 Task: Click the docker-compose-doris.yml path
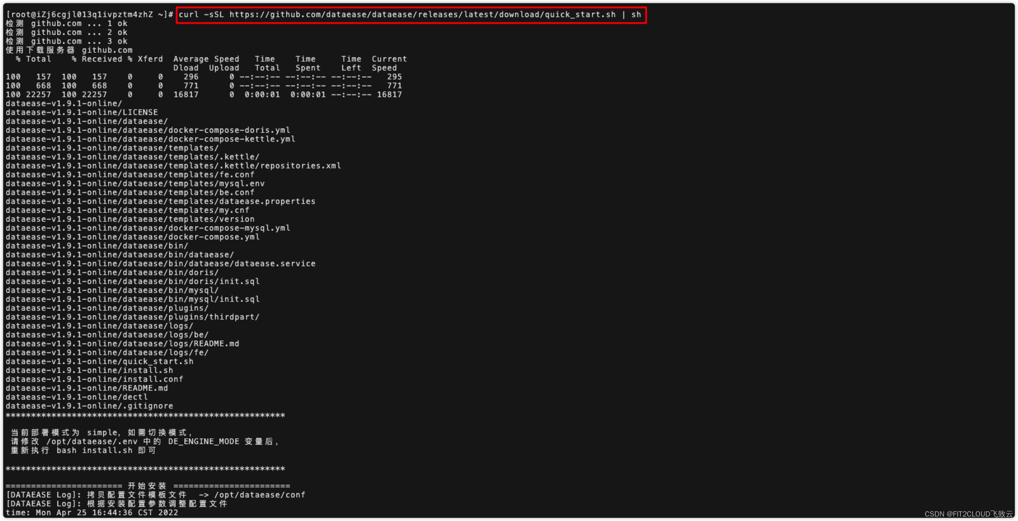click(x=148, y=130)
